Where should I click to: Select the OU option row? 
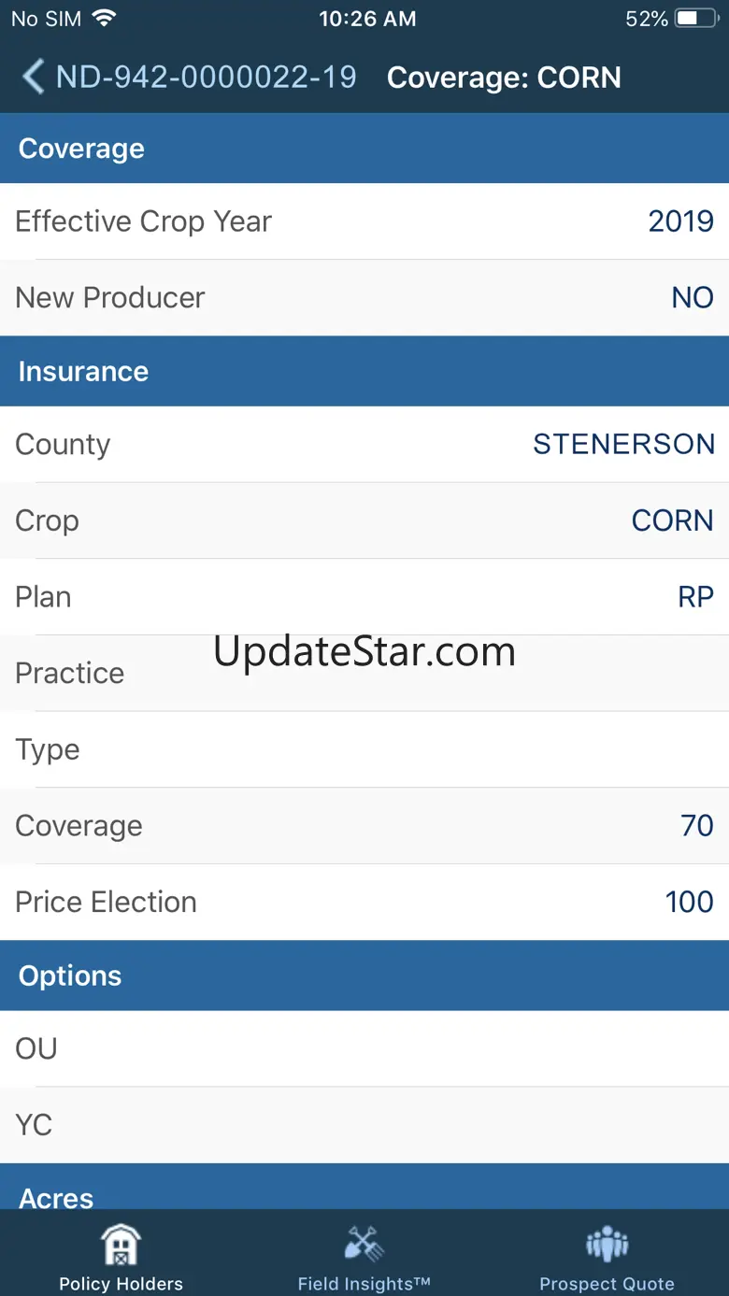point(364,1048)
